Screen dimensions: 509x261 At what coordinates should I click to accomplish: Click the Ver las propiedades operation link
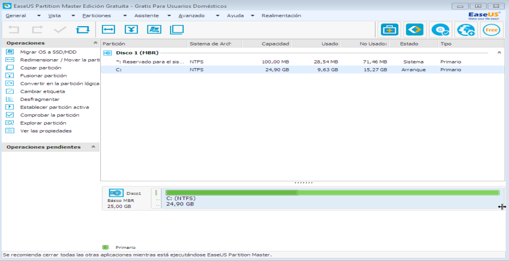(46, 131)
